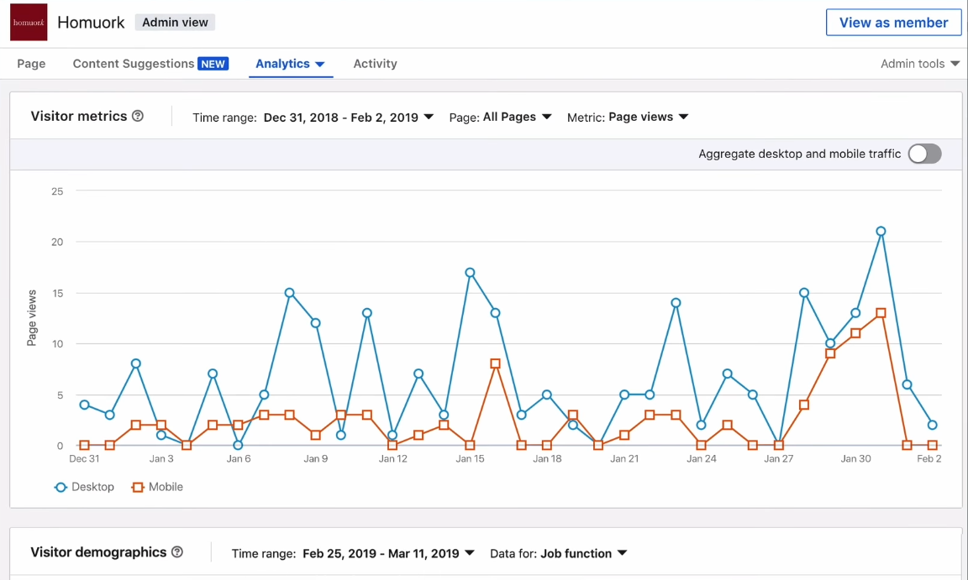This screenshot has height=580, width=968.
Task: Click the Jan 15 x-axis label
Action: [470, 458]
